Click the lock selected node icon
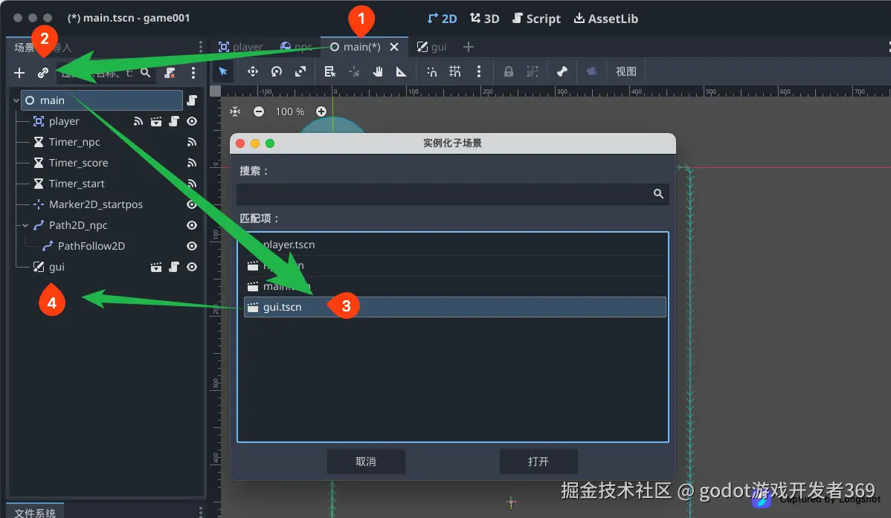 (x=509, y=71)
